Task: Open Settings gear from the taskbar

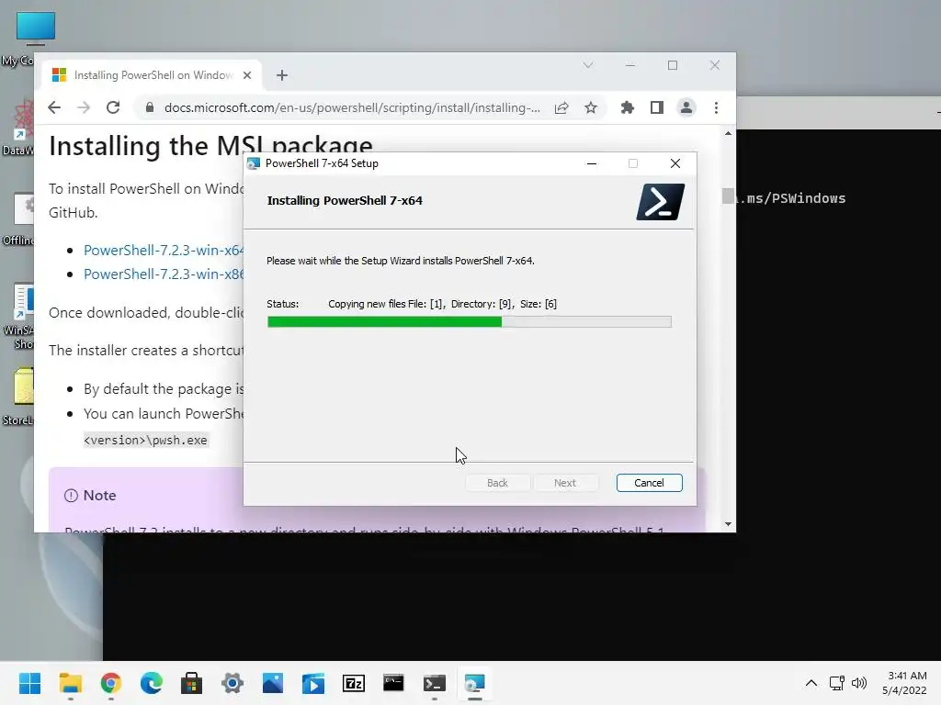Action: tap(232, 683)
